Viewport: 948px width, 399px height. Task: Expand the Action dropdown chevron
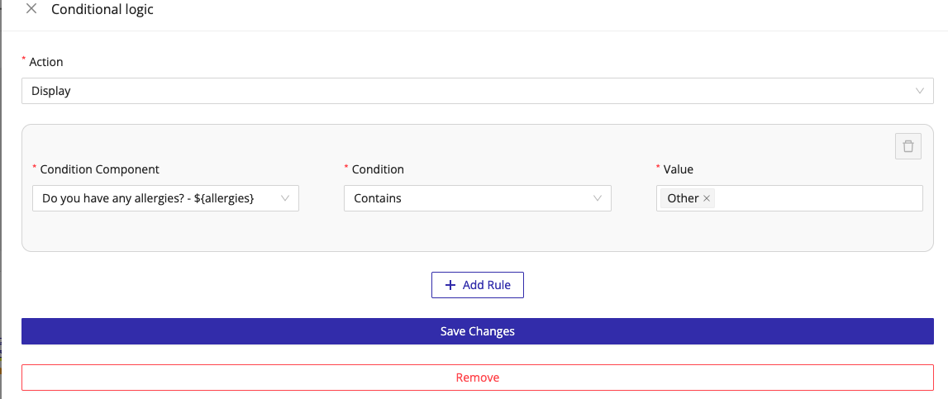(x=920, y=91)
